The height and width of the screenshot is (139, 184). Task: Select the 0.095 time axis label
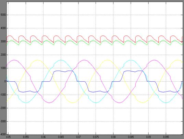tap(166, 137)
